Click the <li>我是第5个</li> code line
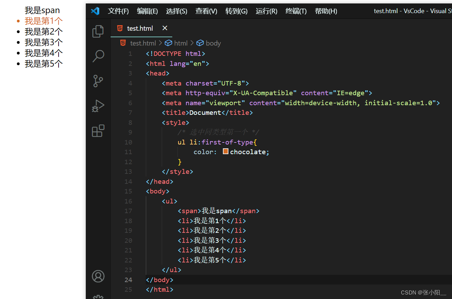 pos(212,260)
